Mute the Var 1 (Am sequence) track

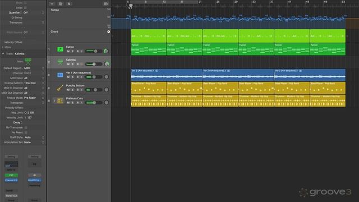[x=68, y=77]
